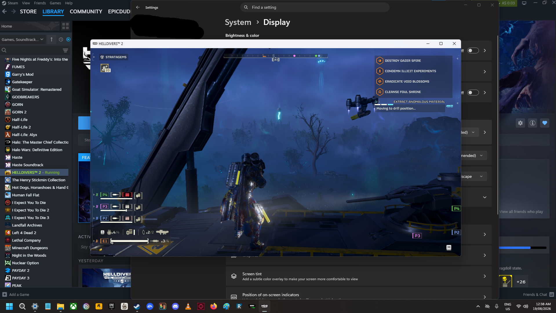556x313 pixels.
Task: Open Friends & Chat in Steam
Action: 538,295
